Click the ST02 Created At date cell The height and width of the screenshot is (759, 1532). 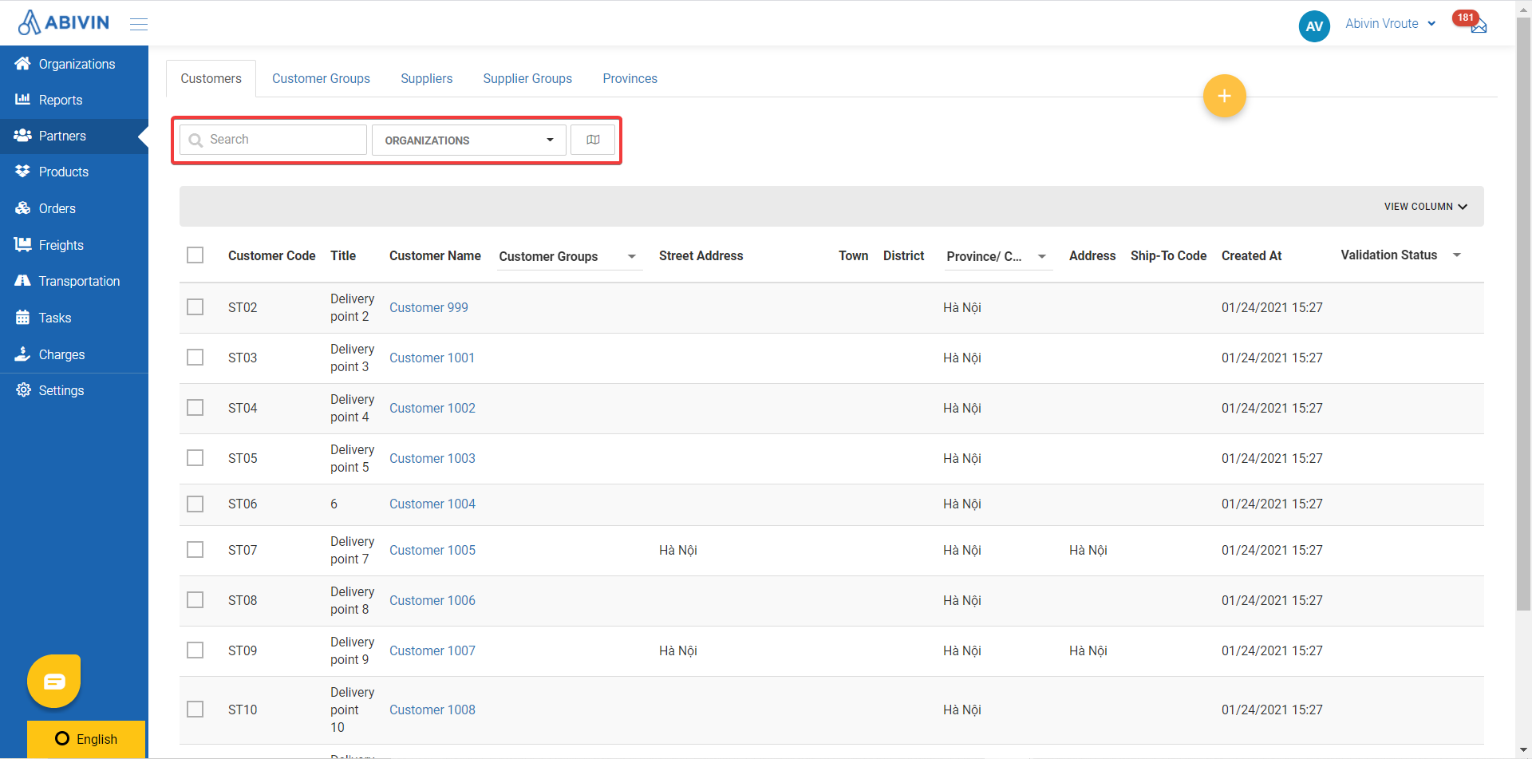click(1272, 307)
